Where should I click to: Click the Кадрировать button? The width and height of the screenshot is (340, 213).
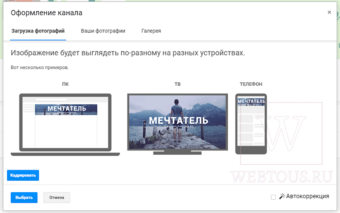click(x=23, y=175)
